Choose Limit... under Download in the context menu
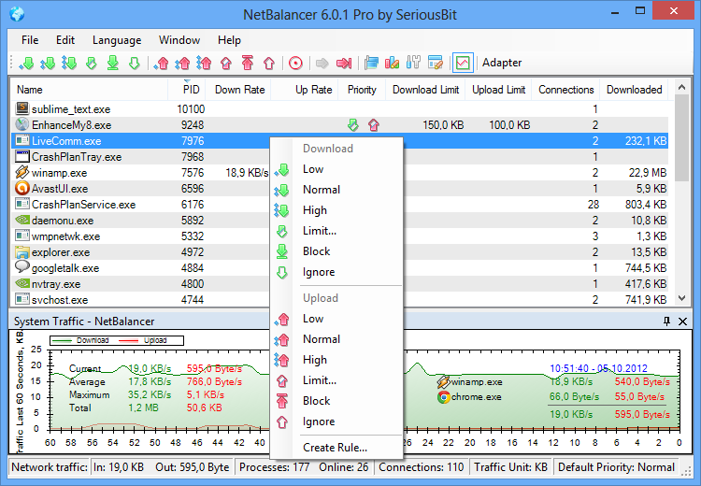Viewport: 701px width, 486px height. click(x=320, y=231)
